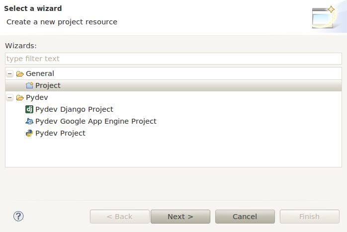Click the Project wizard icon under General
This screenshot has height=232, width=347.
29,85
